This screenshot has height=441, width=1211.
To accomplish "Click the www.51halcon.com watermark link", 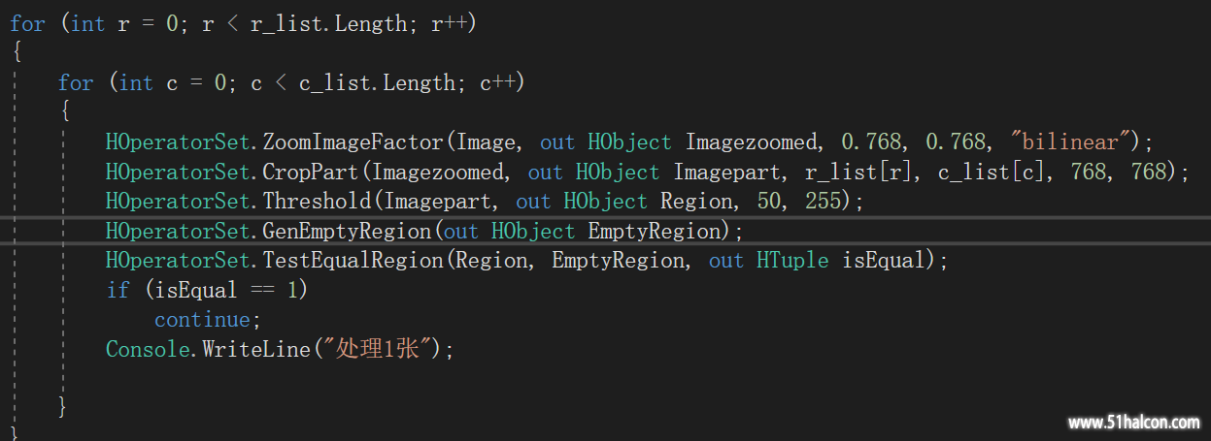I will pos(1133,422).
